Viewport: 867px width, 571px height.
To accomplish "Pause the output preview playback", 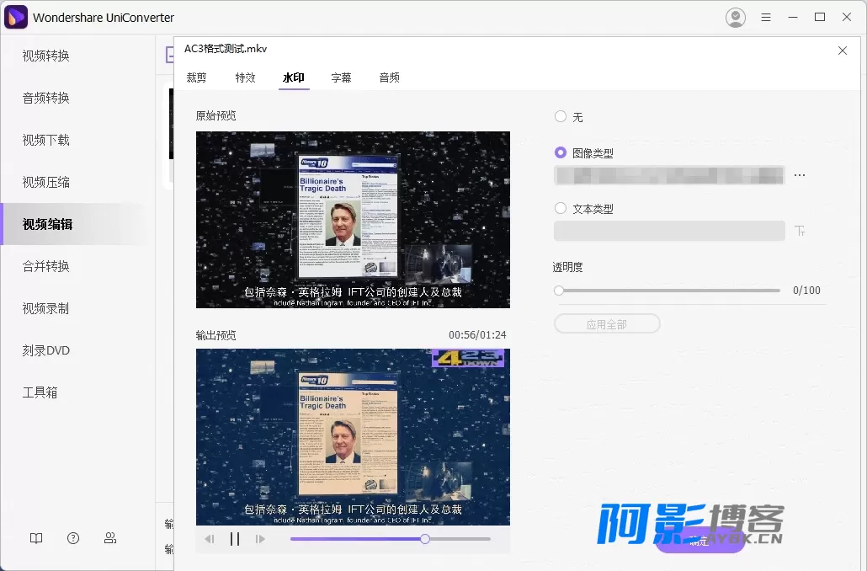I will tap(235, 539).
